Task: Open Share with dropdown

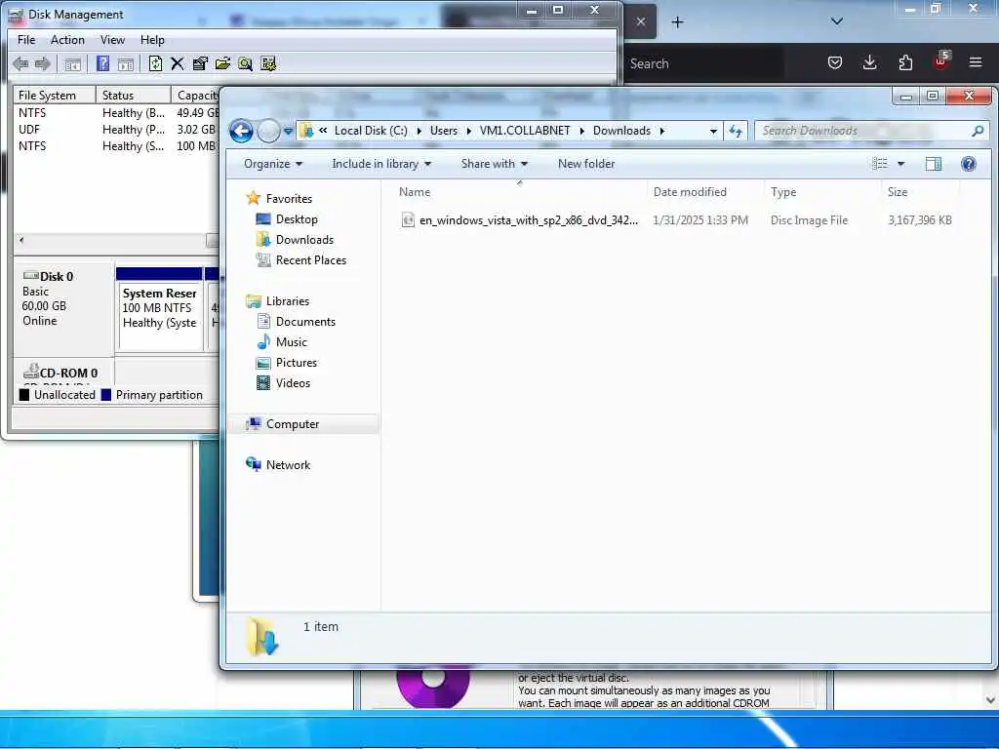Action: 495,164
